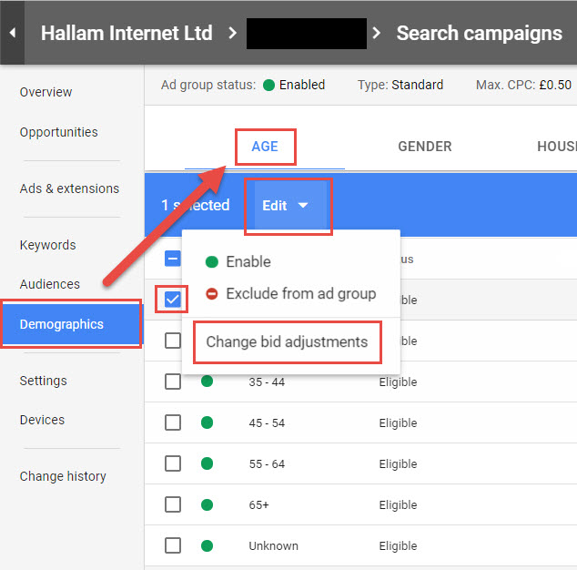Open the Keywords section
Viewport: 577px width, 570px height.
[48, 245]
